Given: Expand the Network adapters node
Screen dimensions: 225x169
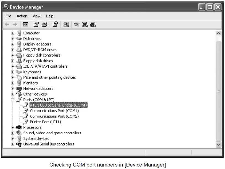Looking at the screenshot, I should point(13,89).
